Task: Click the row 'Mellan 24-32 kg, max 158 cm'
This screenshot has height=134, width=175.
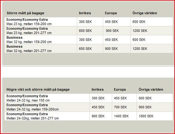Action: (89, 98)
